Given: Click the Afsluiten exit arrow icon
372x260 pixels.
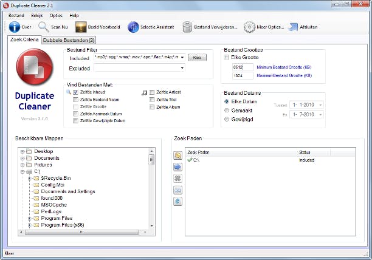Looking at the screenshot, I should coord(293,27).
